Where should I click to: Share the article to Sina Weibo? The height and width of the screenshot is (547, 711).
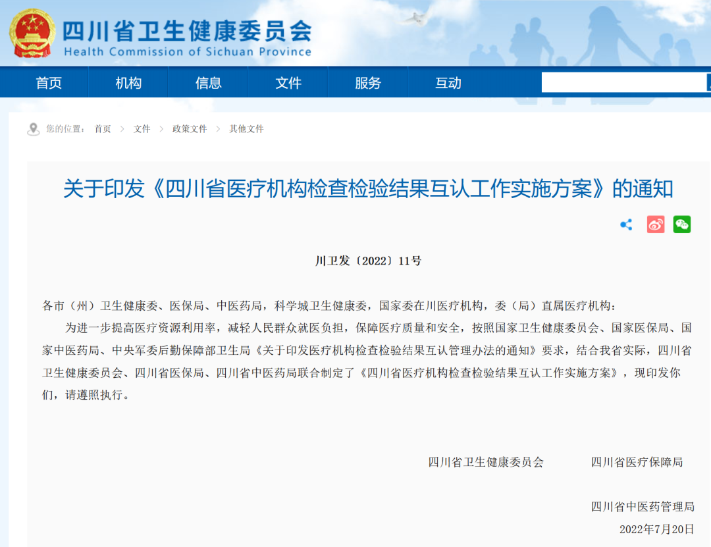(x=655, y=224)
